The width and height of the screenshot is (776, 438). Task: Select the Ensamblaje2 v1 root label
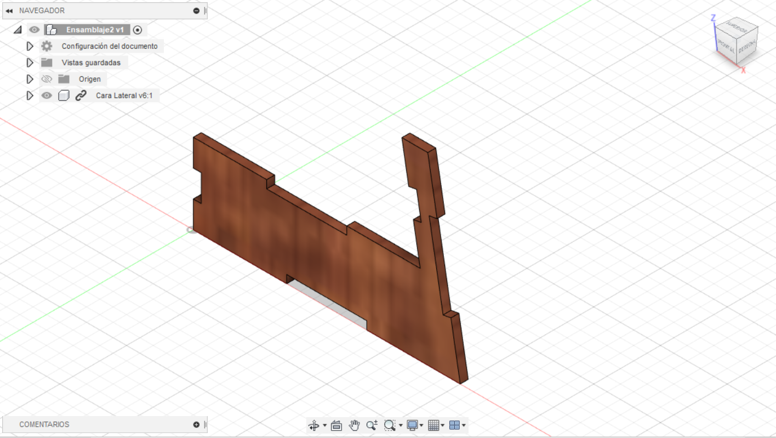point(95,30)
